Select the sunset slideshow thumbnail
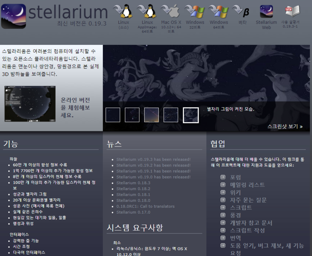Screen dimensions: 312x256 (151, 115)
